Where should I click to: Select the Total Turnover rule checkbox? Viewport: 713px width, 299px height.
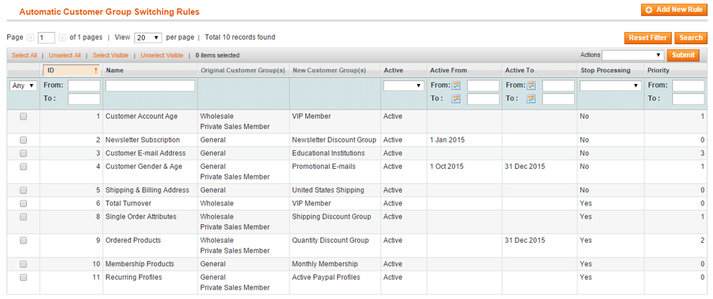click(24, 203)
